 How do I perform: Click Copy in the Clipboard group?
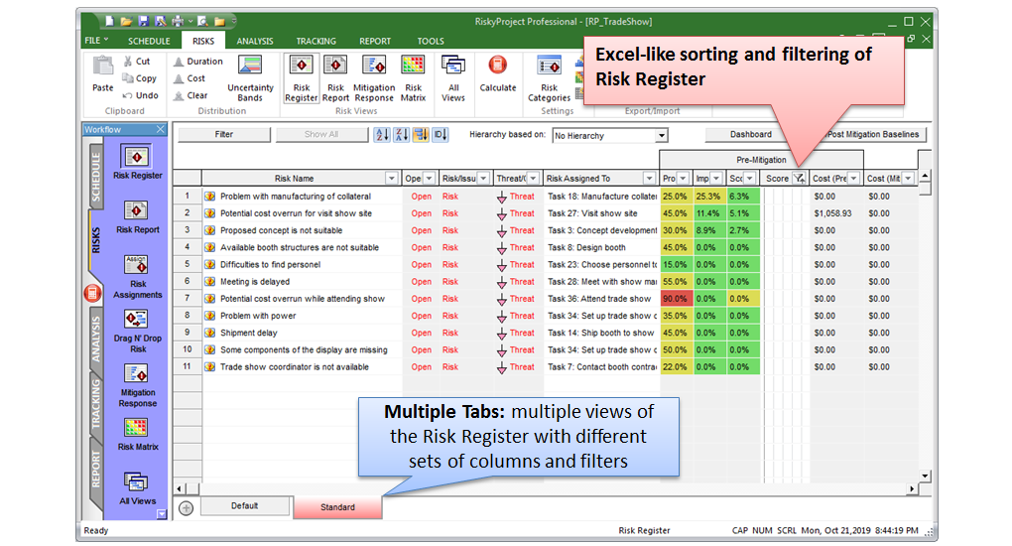140,78
